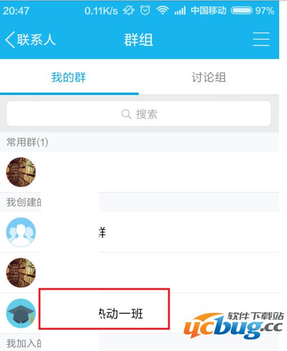Open the bookshelf avatar under 常用群
Viewport: 287px width, 351px height.
click(x=21, y=172)
